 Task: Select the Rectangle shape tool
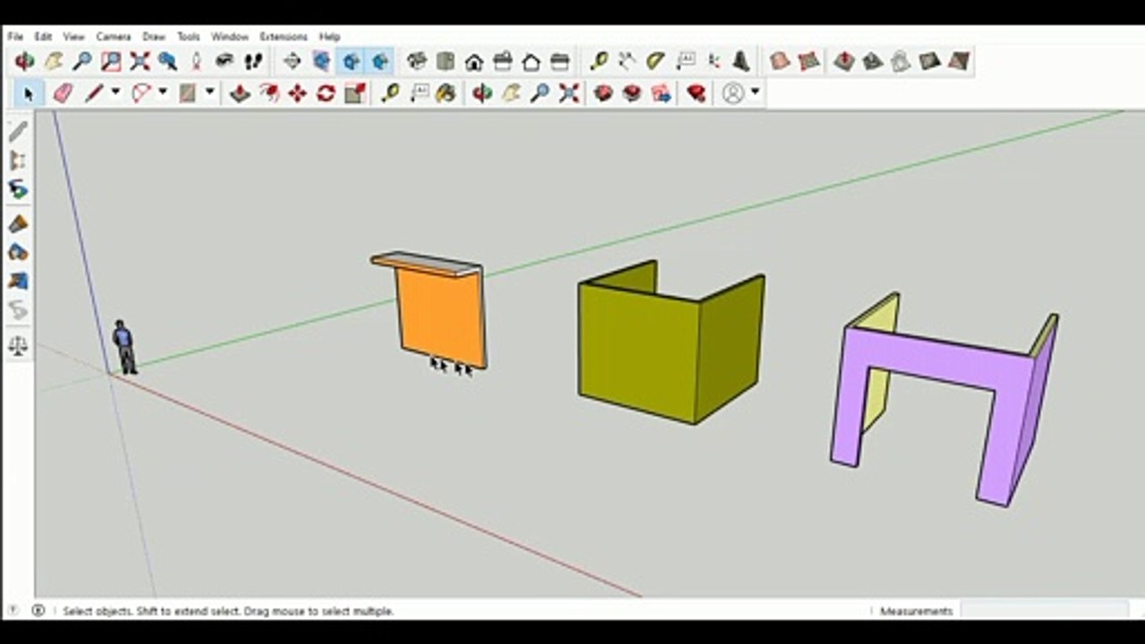click(188, 93)
